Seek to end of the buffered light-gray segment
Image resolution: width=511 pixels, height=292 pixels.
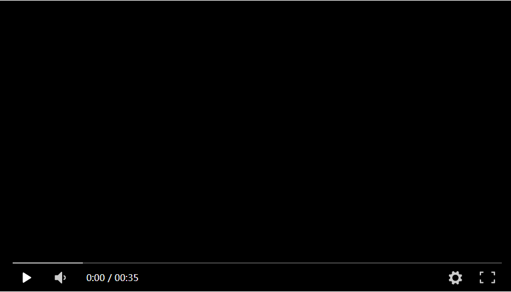pyautogui.click(x=82, y=263)
